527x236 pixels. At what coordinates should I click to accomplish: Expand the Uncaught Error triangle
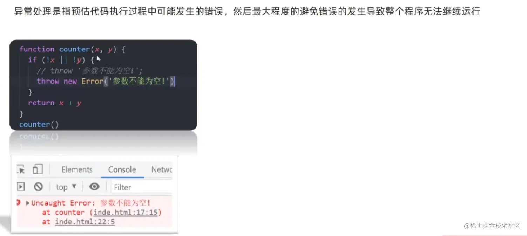click(28, 203)
